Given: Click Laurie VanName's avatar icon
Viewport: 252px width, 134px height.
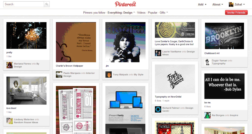Looking at the screenshot, I should 158,53.
